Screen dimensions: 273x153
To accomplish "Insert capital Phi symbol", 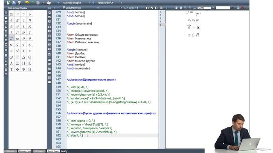I will coord(17,69).
